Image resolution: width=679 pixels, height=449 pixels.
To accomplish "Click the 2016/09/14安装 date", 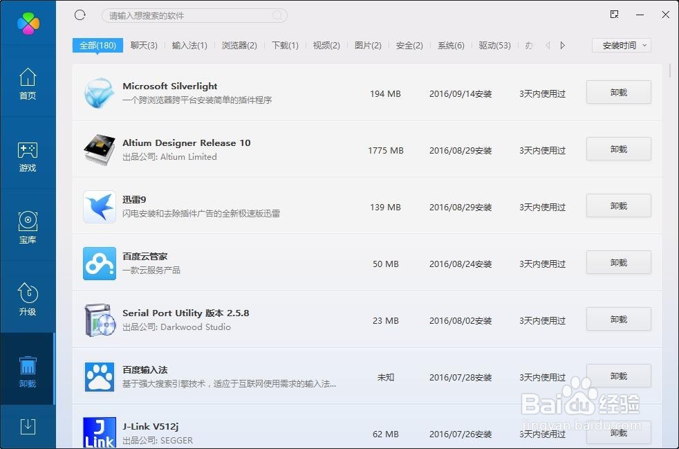I will click(461, 94).
